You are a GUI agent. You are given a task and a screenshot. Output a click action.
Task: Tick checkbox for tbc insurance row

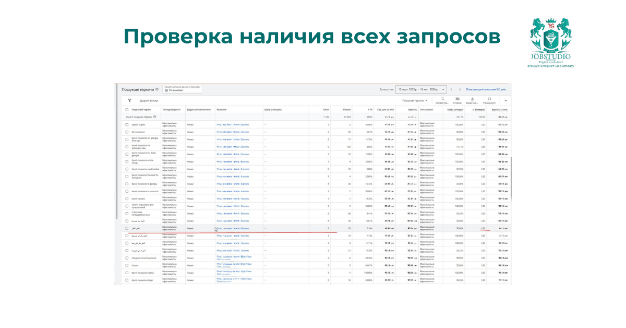click(127, 132)
